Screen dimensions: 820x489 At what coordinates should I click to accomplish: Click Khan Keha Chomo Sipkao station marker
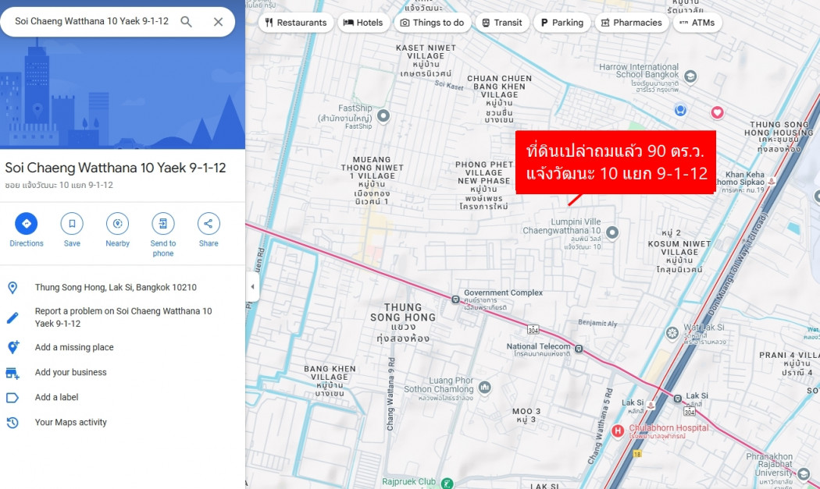pos(772,181)
